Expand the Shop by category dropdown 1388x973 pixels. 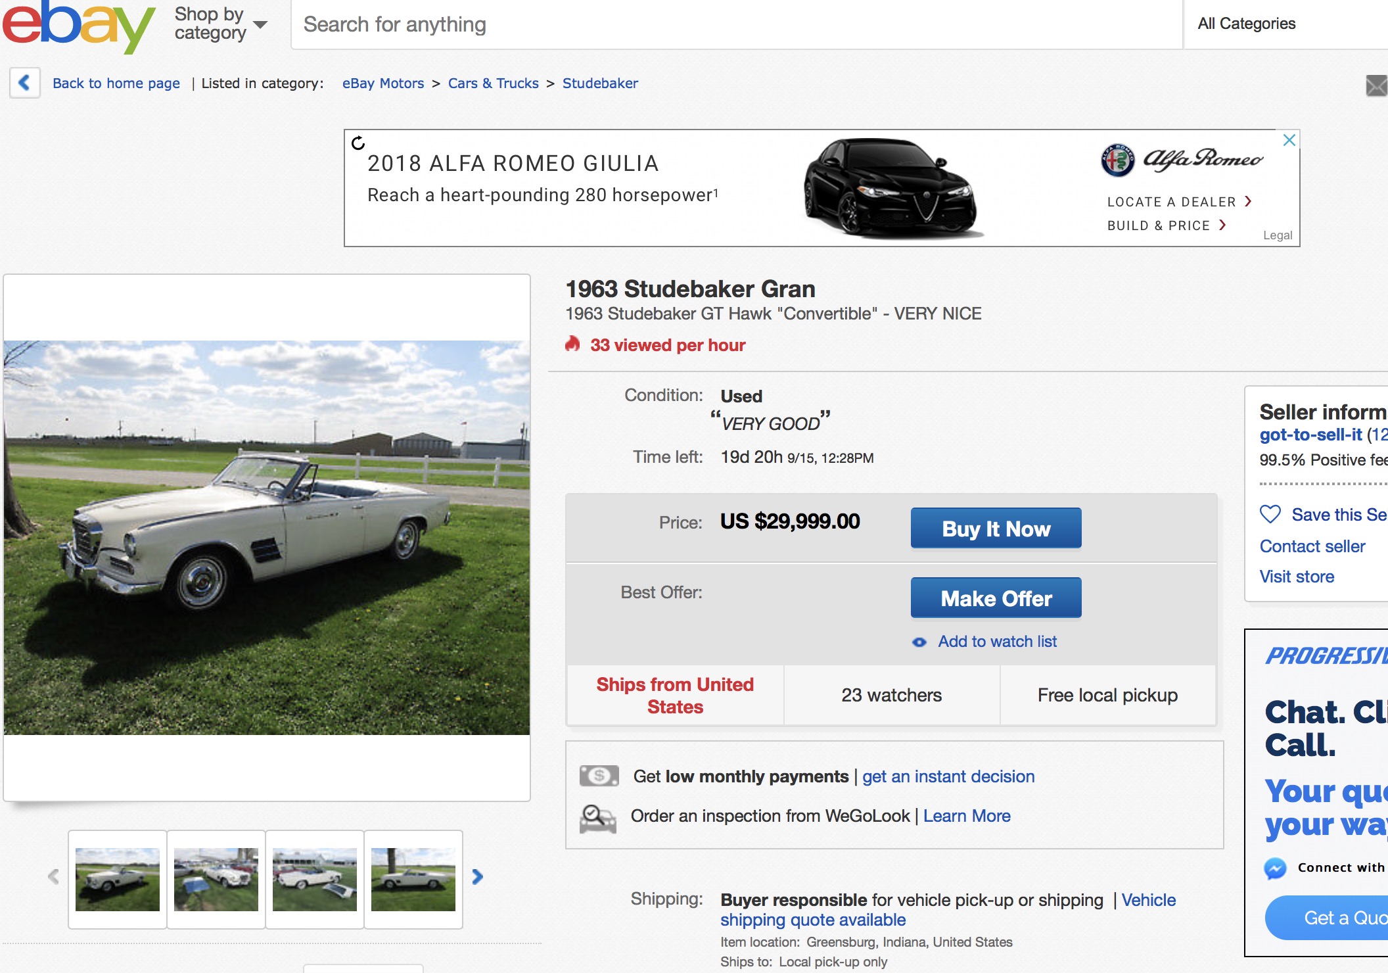coord(221,24)
